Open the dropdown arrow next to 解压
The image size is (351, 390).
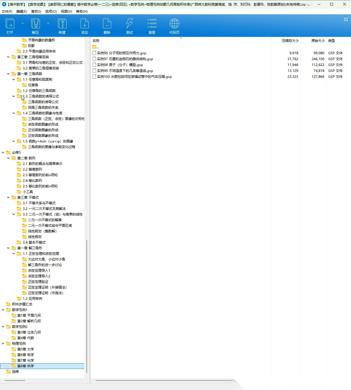tap(48, 23)
